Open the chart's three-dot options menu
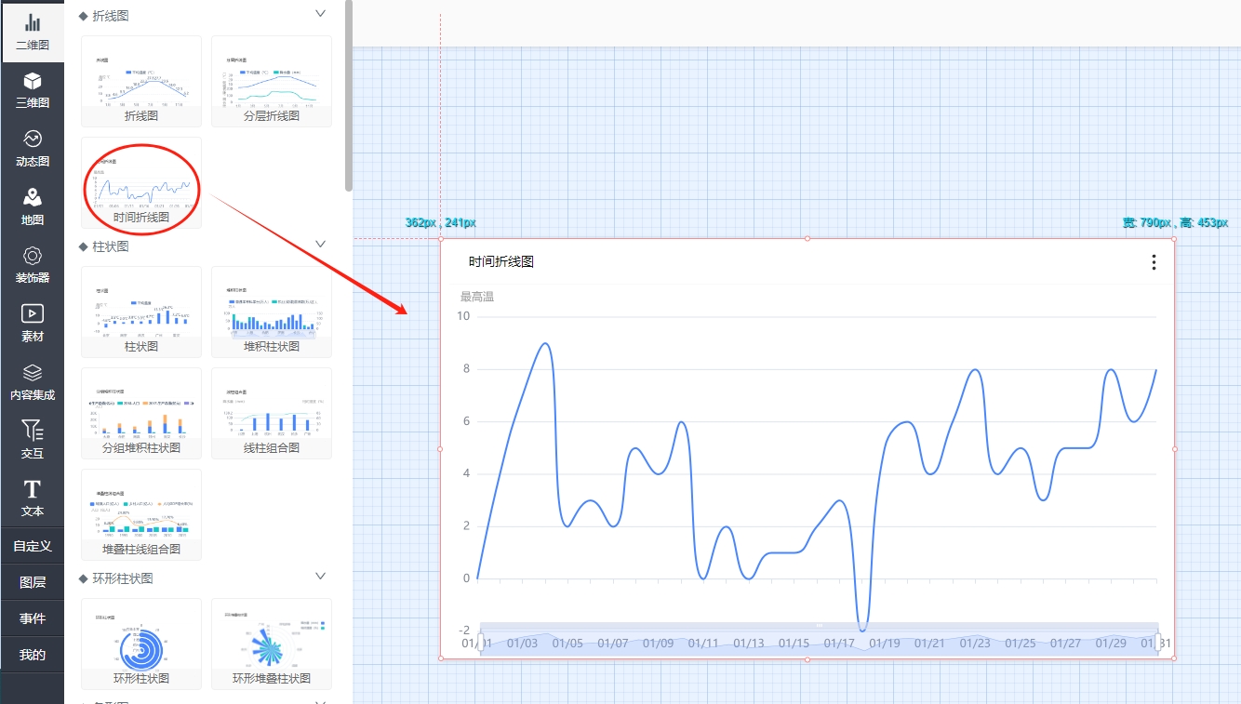Image resolution: width=1241 pixels, height=704 pixels. coord(1154,262)
